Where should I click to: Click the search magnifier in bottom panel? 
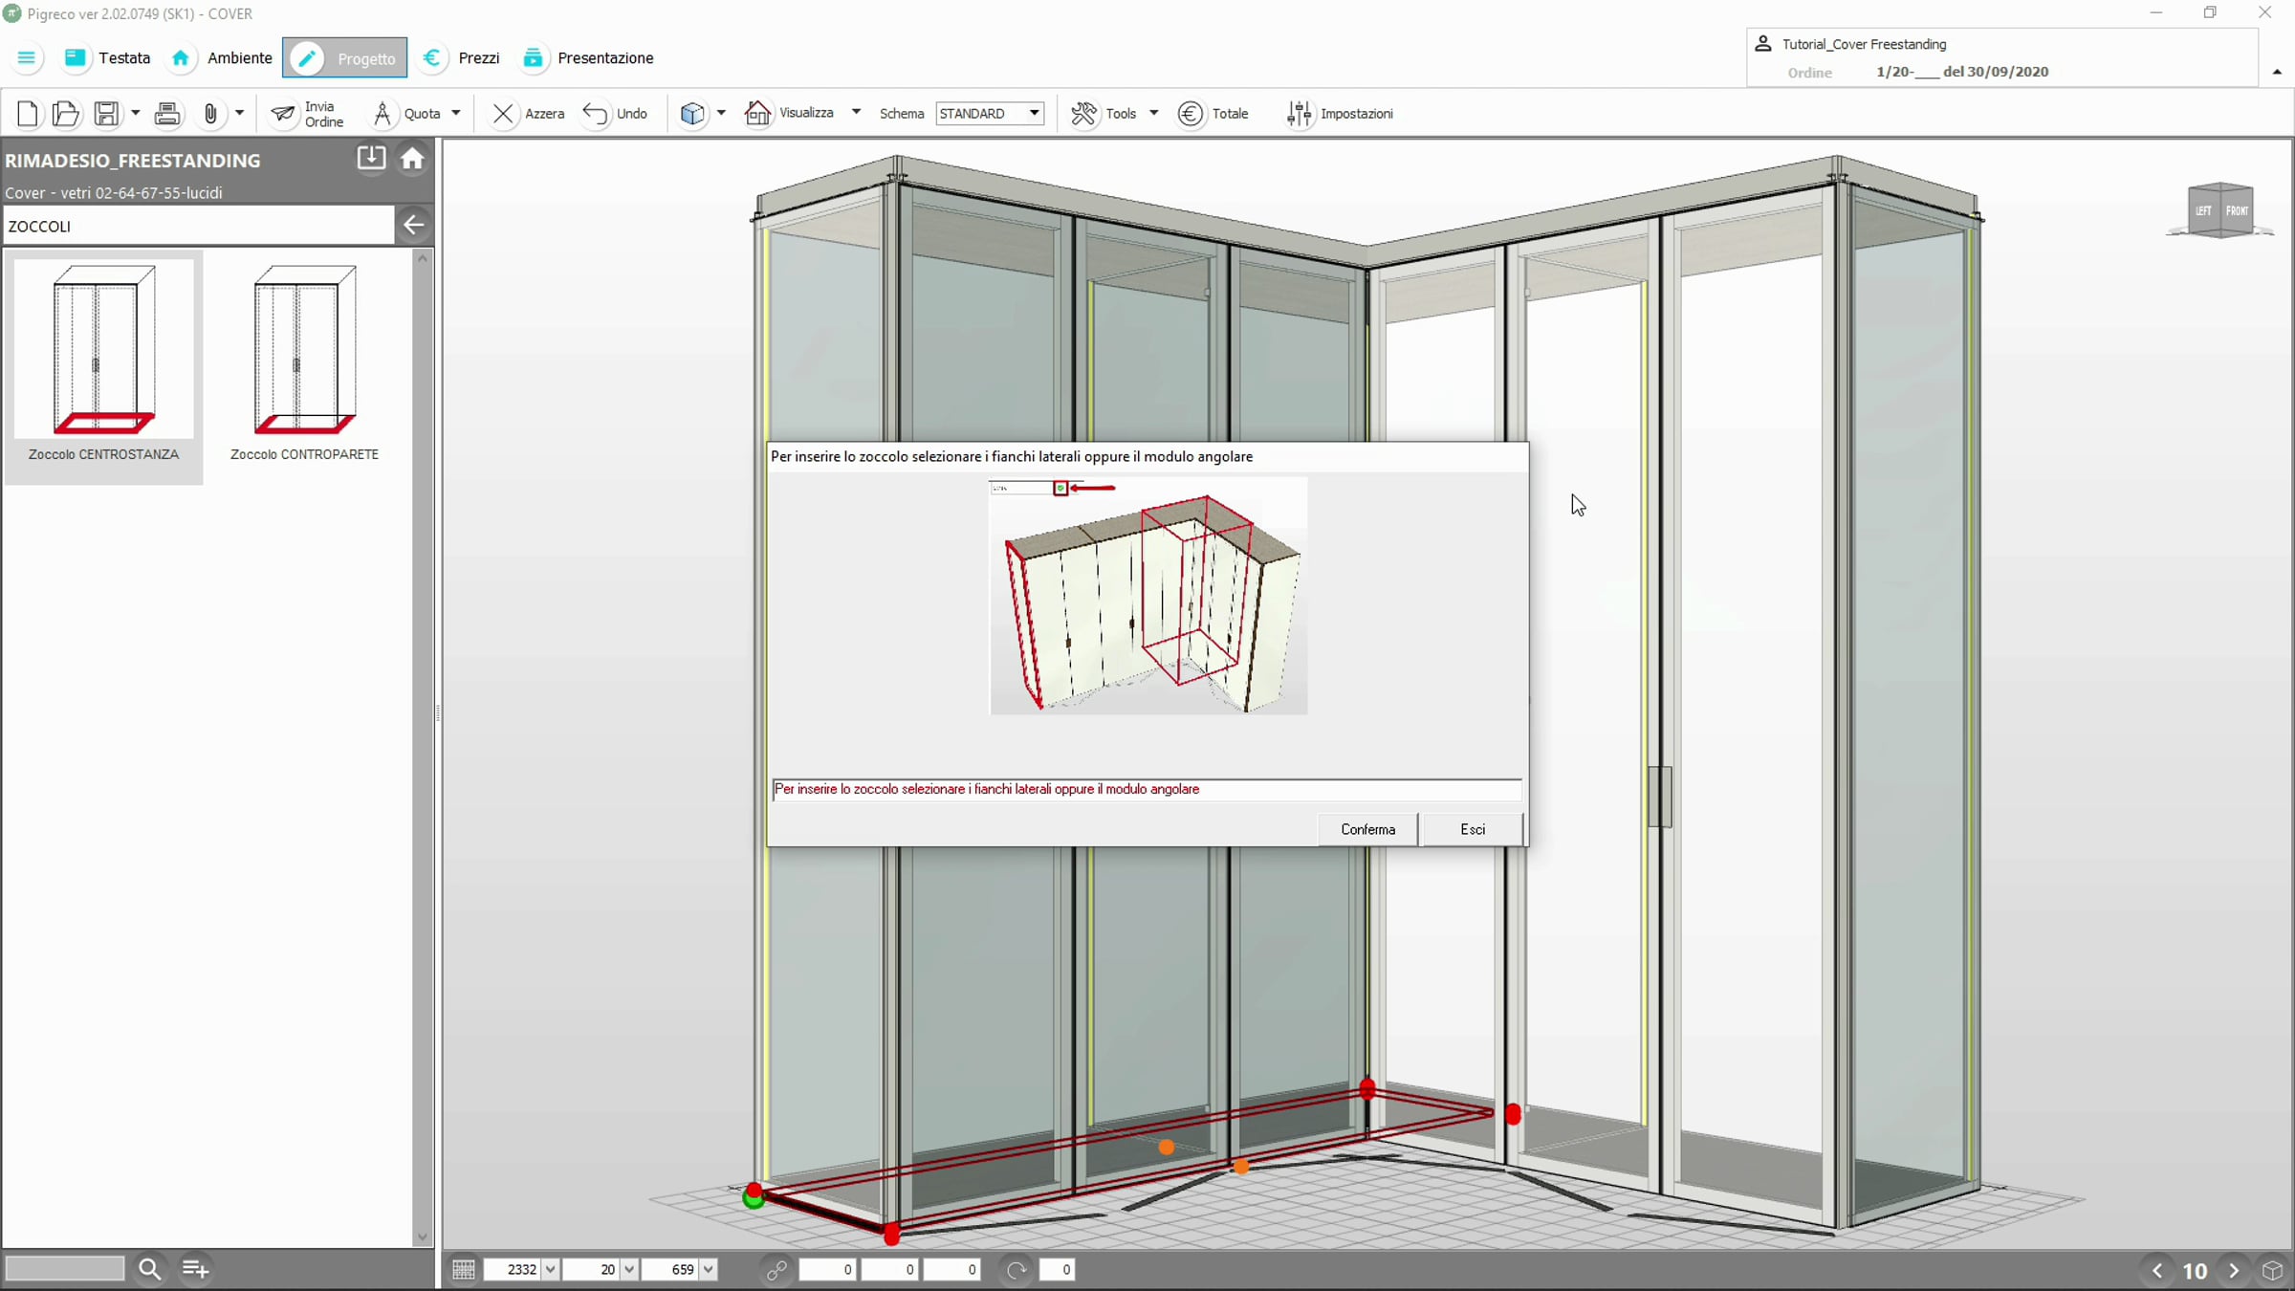coord(149,1269)
